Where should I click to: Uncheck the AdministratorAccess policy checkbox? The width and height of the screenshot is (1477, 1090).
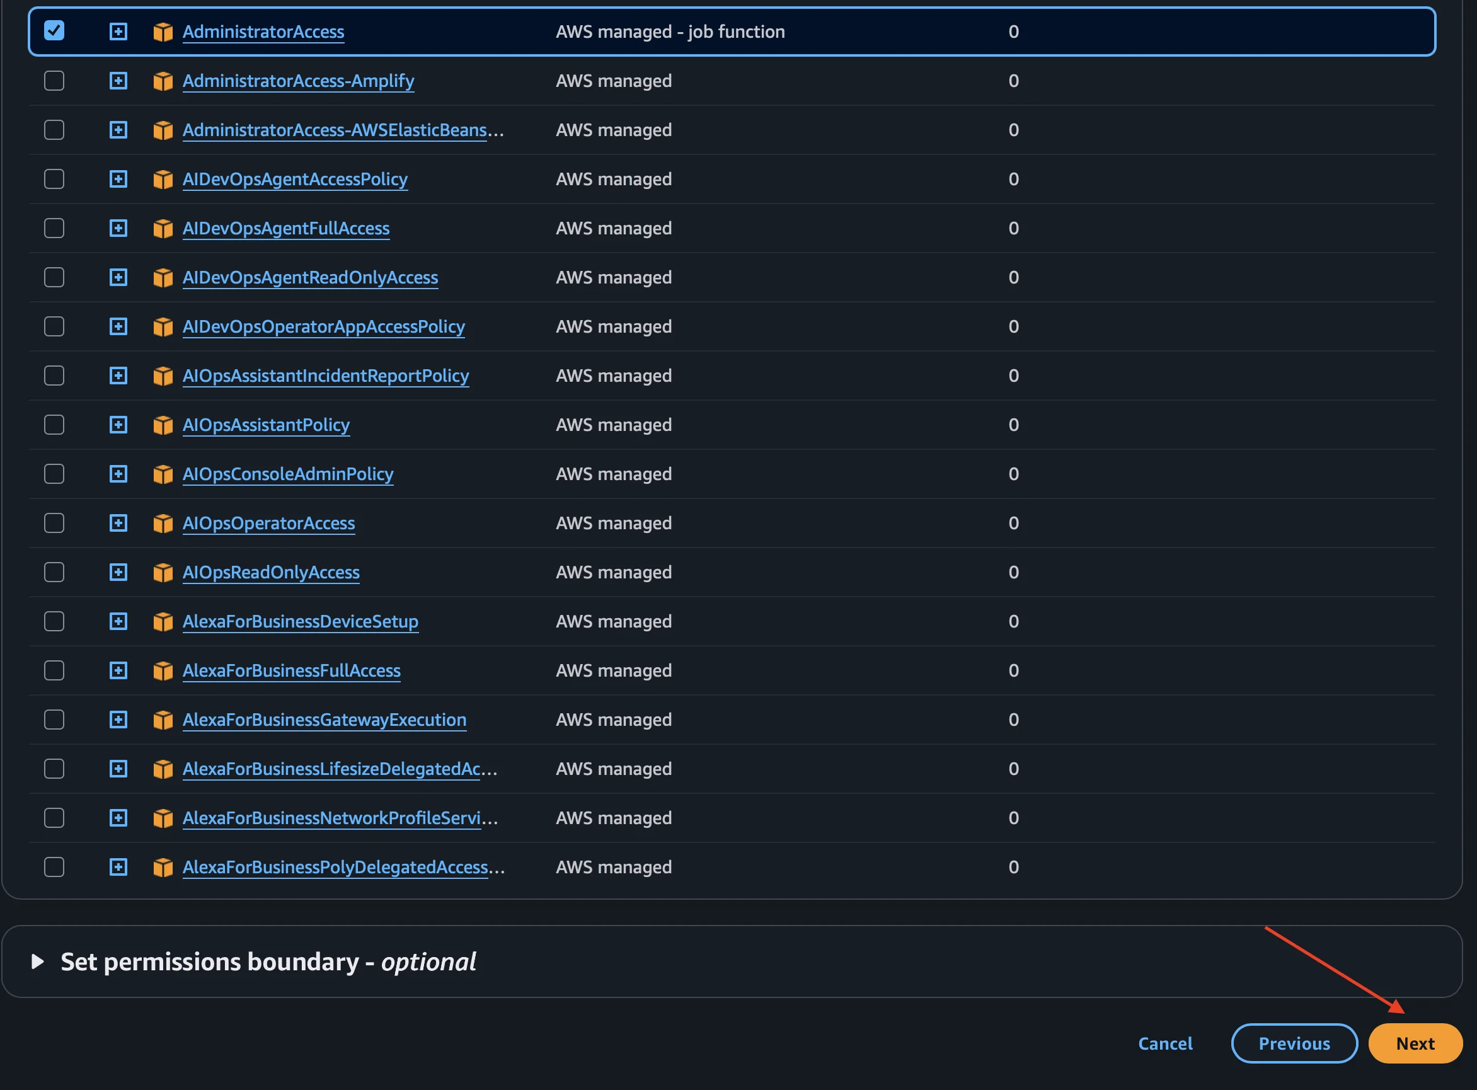tap(54, 31)
